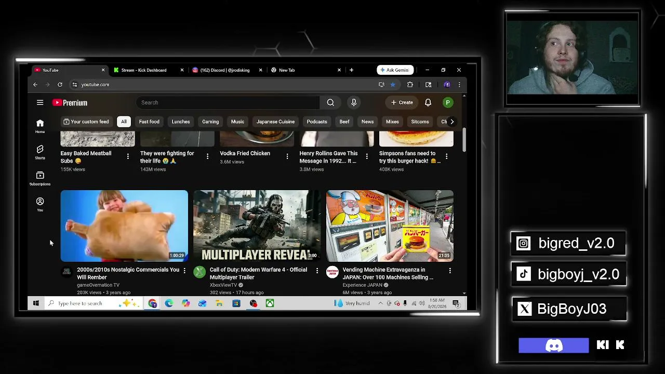665x374 pixels.
Task: Open options for Call of Duty trailer
Action: (317, 271)
